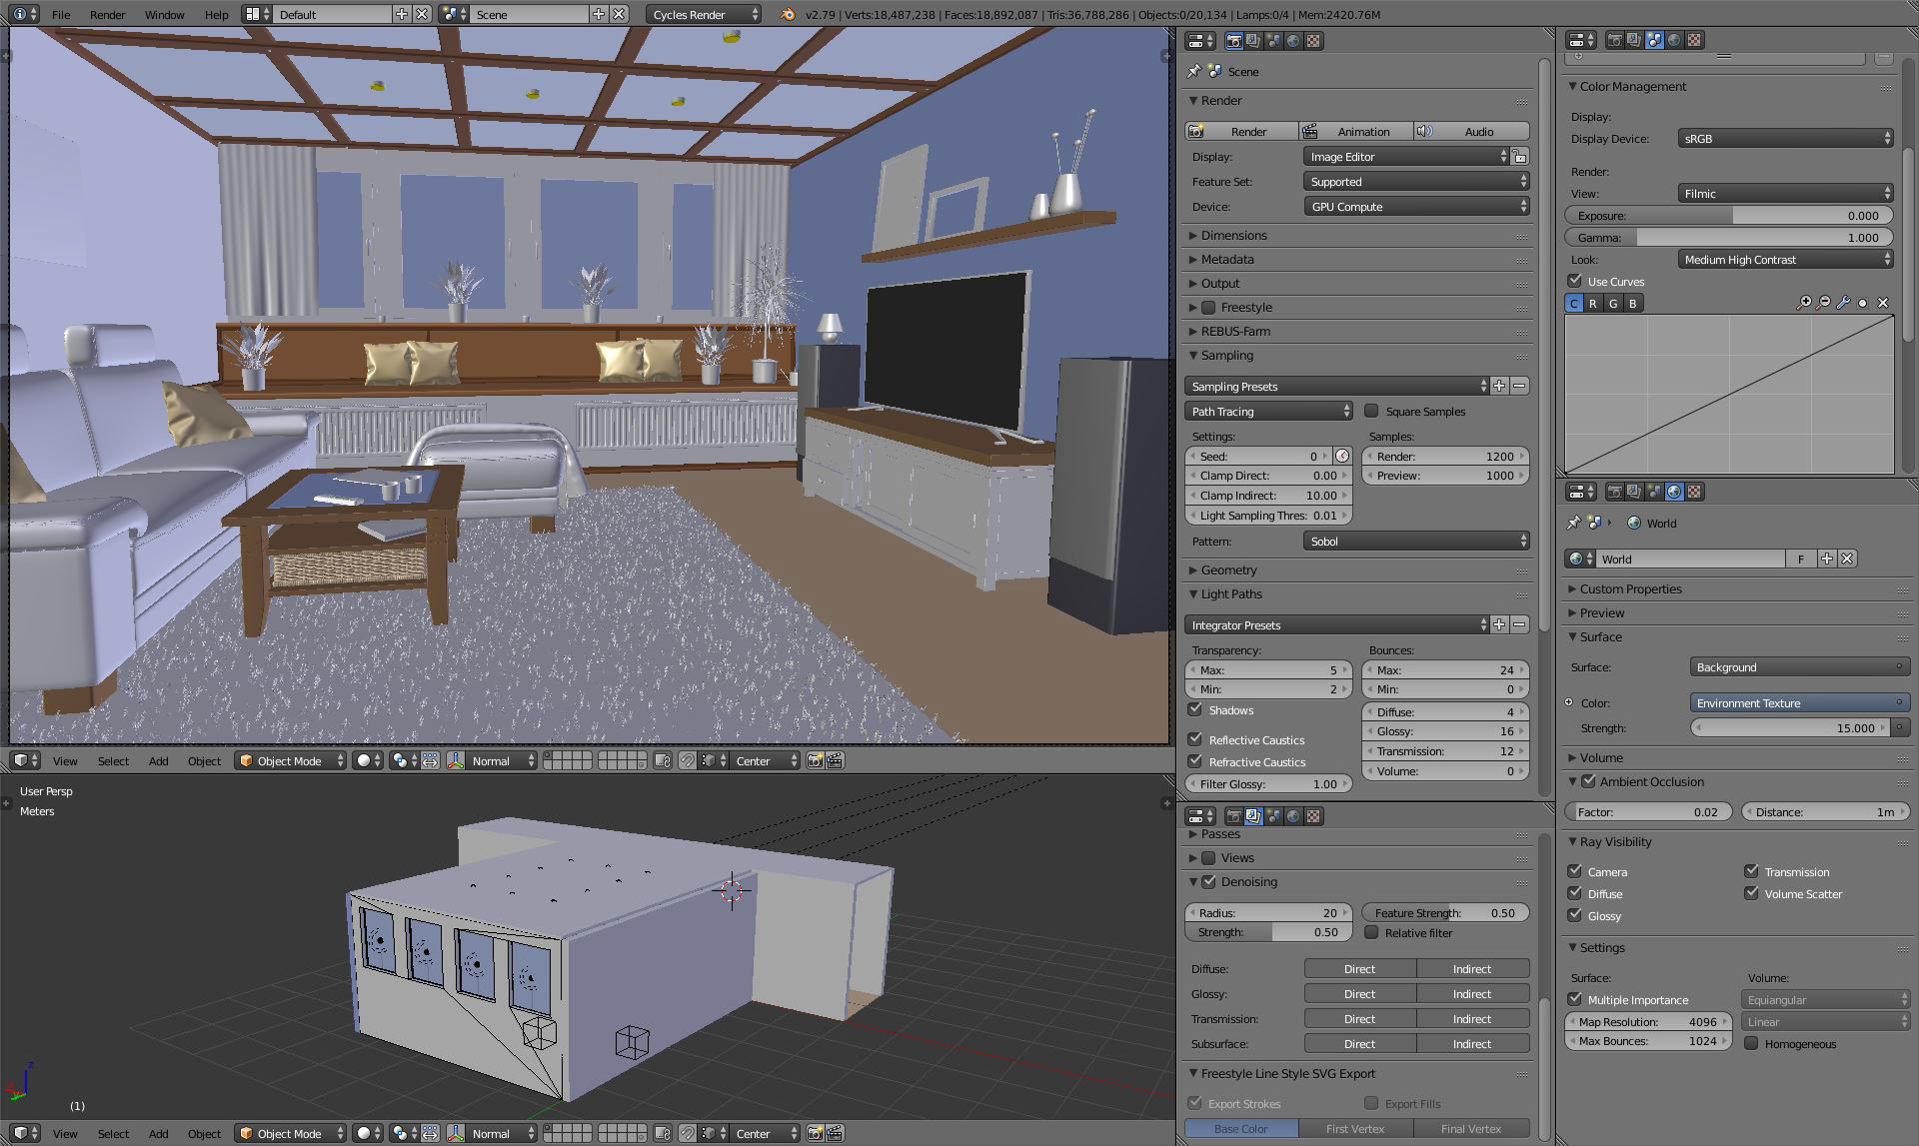Open curve tools wrench menu
Image resolution: width=1919 pixels, height=1146 pixels.
pyautogui.click(x=1843, y=303)
